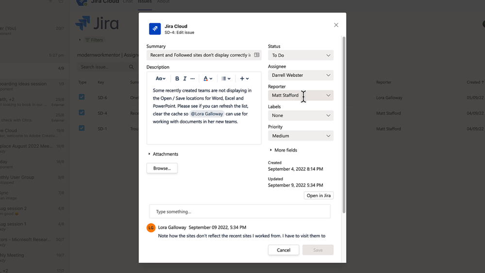Click the summary expand icon
Viewport: 485px width, 273px height.
coord(257,55)
